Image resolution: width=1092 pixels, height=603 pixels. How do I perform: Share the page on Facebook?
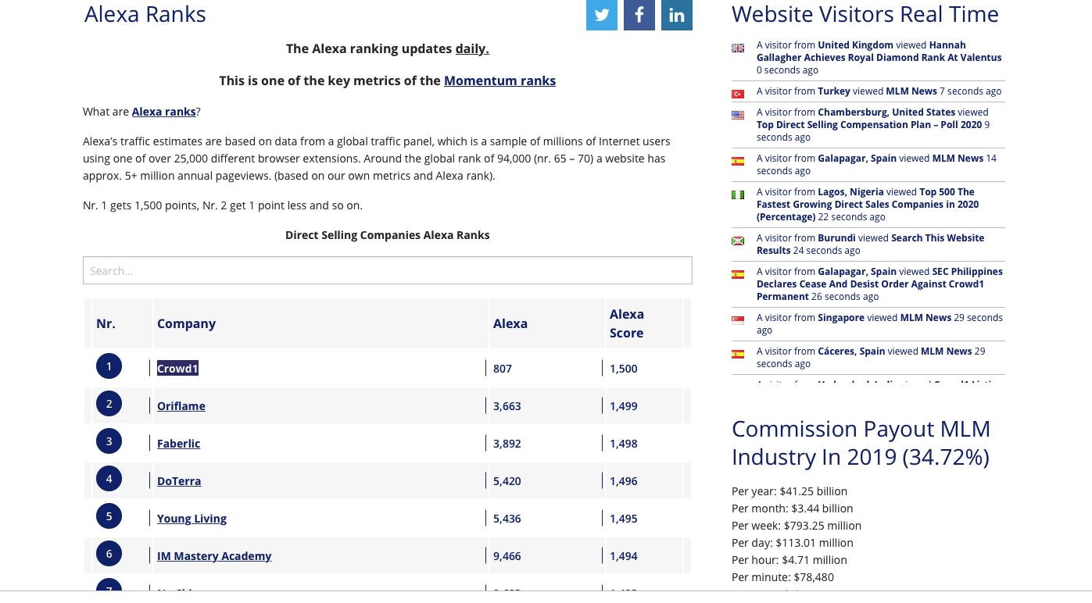pos(639,15)
